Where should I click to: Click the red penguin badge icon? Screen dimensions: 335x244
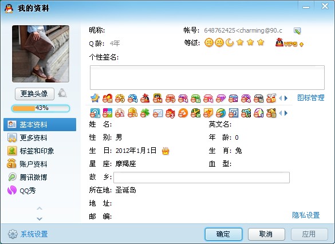pyautogui.click(x=145, y=99)
